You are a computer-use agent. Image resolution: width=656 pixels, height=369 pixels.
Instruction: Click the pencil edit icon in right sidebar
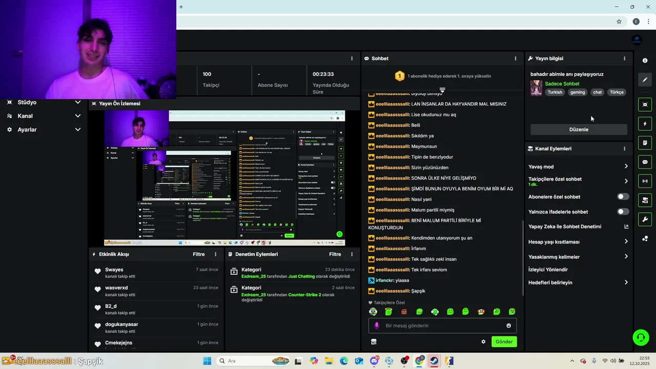click(x=645, y=79)
